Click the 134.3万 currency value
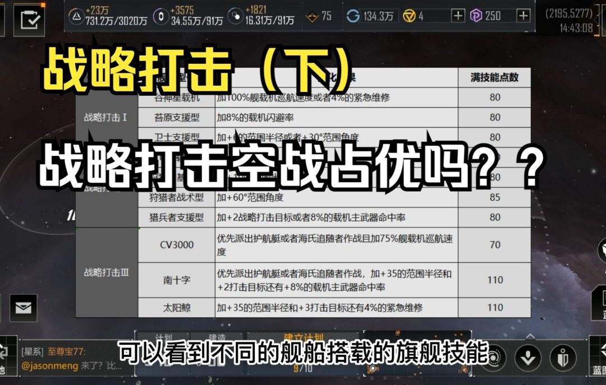606x385 pixels. click(378, 16)
